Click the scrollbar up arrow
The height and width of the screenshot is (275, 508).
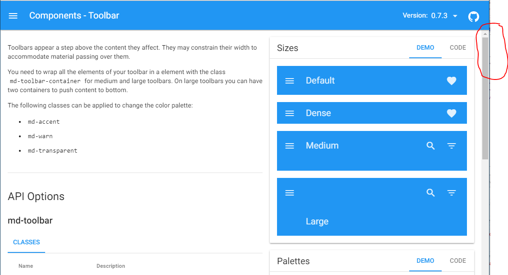(485, 34)
